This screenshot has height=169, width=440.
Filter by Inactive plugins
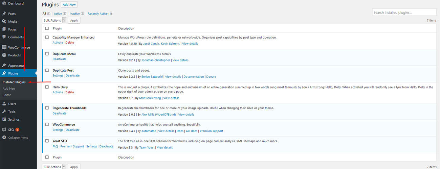76,14
